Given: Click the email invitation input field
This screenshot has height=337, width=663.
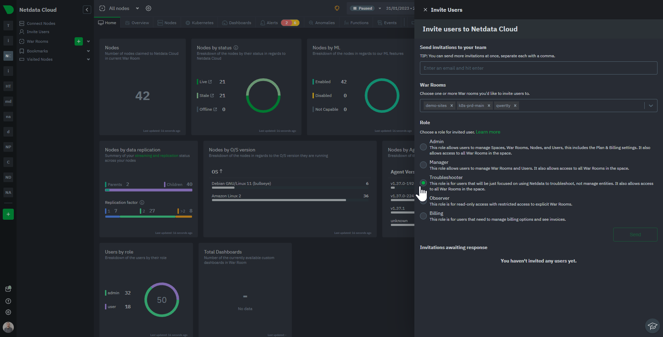Looking at the screenshot, I should point(538,68).
